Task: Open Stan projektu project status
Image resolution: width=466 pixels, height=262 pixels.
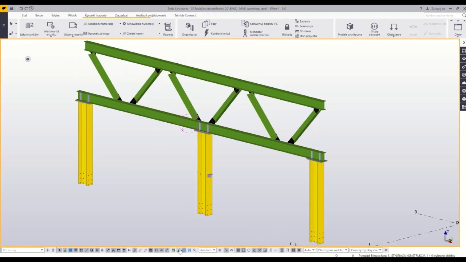Action: 306,36
